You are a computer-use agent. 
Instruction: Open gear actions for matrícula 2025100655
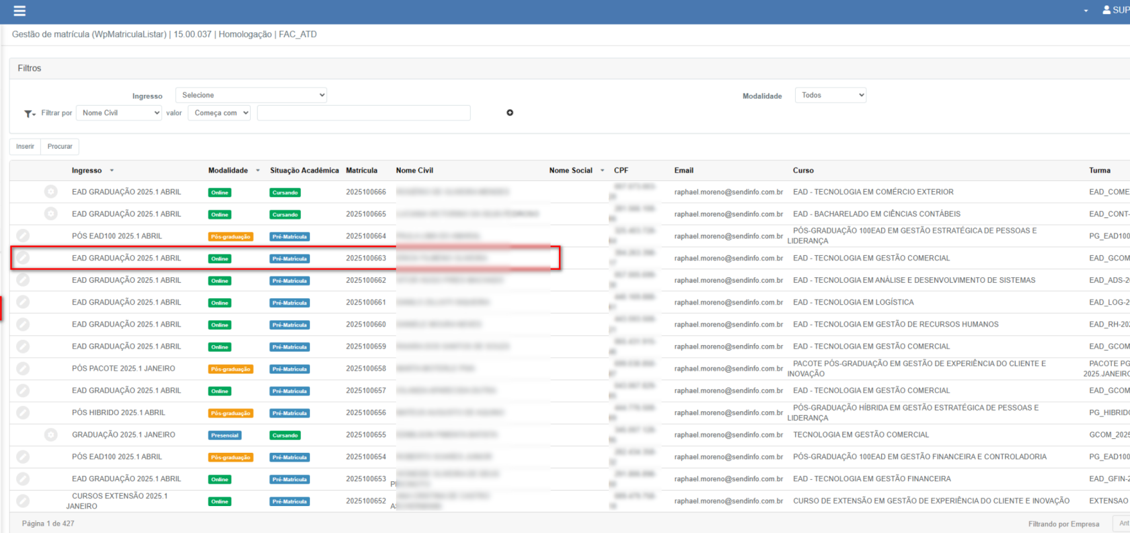(50, 435)
